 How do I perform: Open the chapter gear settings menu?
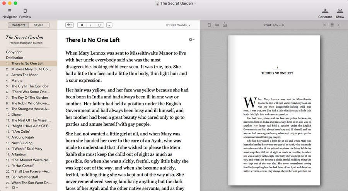pyautogui.click(x=191, y=40)
